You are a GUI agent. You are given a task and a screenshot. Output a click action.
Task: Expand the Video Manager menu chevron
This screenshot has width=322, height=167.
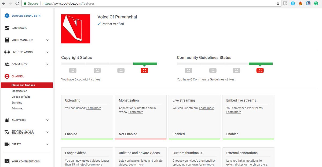click(47, 40)
